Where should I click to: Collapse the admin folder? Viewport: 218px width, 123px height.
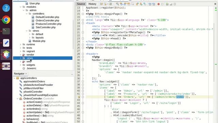tap(24, 10)
